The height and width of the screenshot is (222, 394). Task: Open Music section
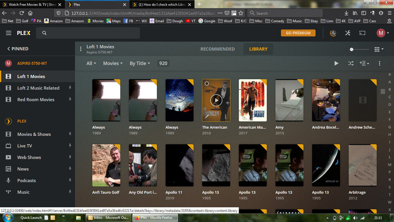click(23, 192)
